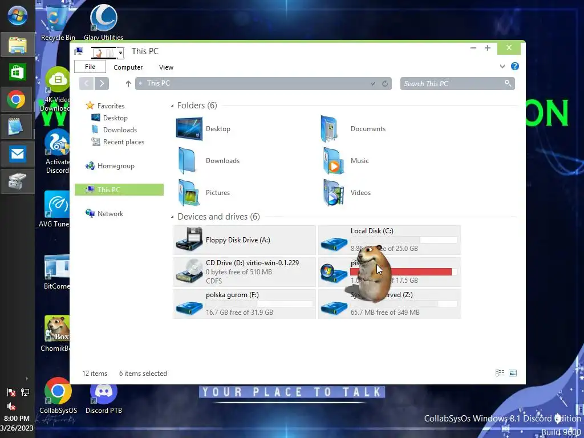
Task: Open the Downloads folder in Folders
Action: point(208,161)
